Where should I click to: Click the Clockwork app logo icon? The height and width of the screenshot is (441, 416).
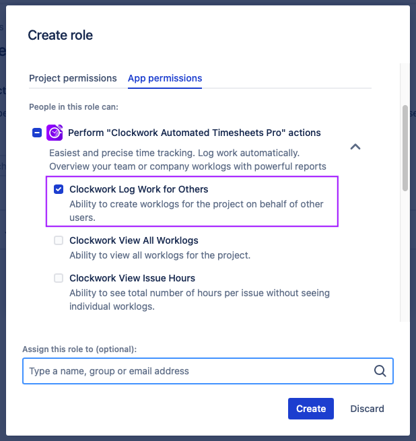(x=55, y=133)
